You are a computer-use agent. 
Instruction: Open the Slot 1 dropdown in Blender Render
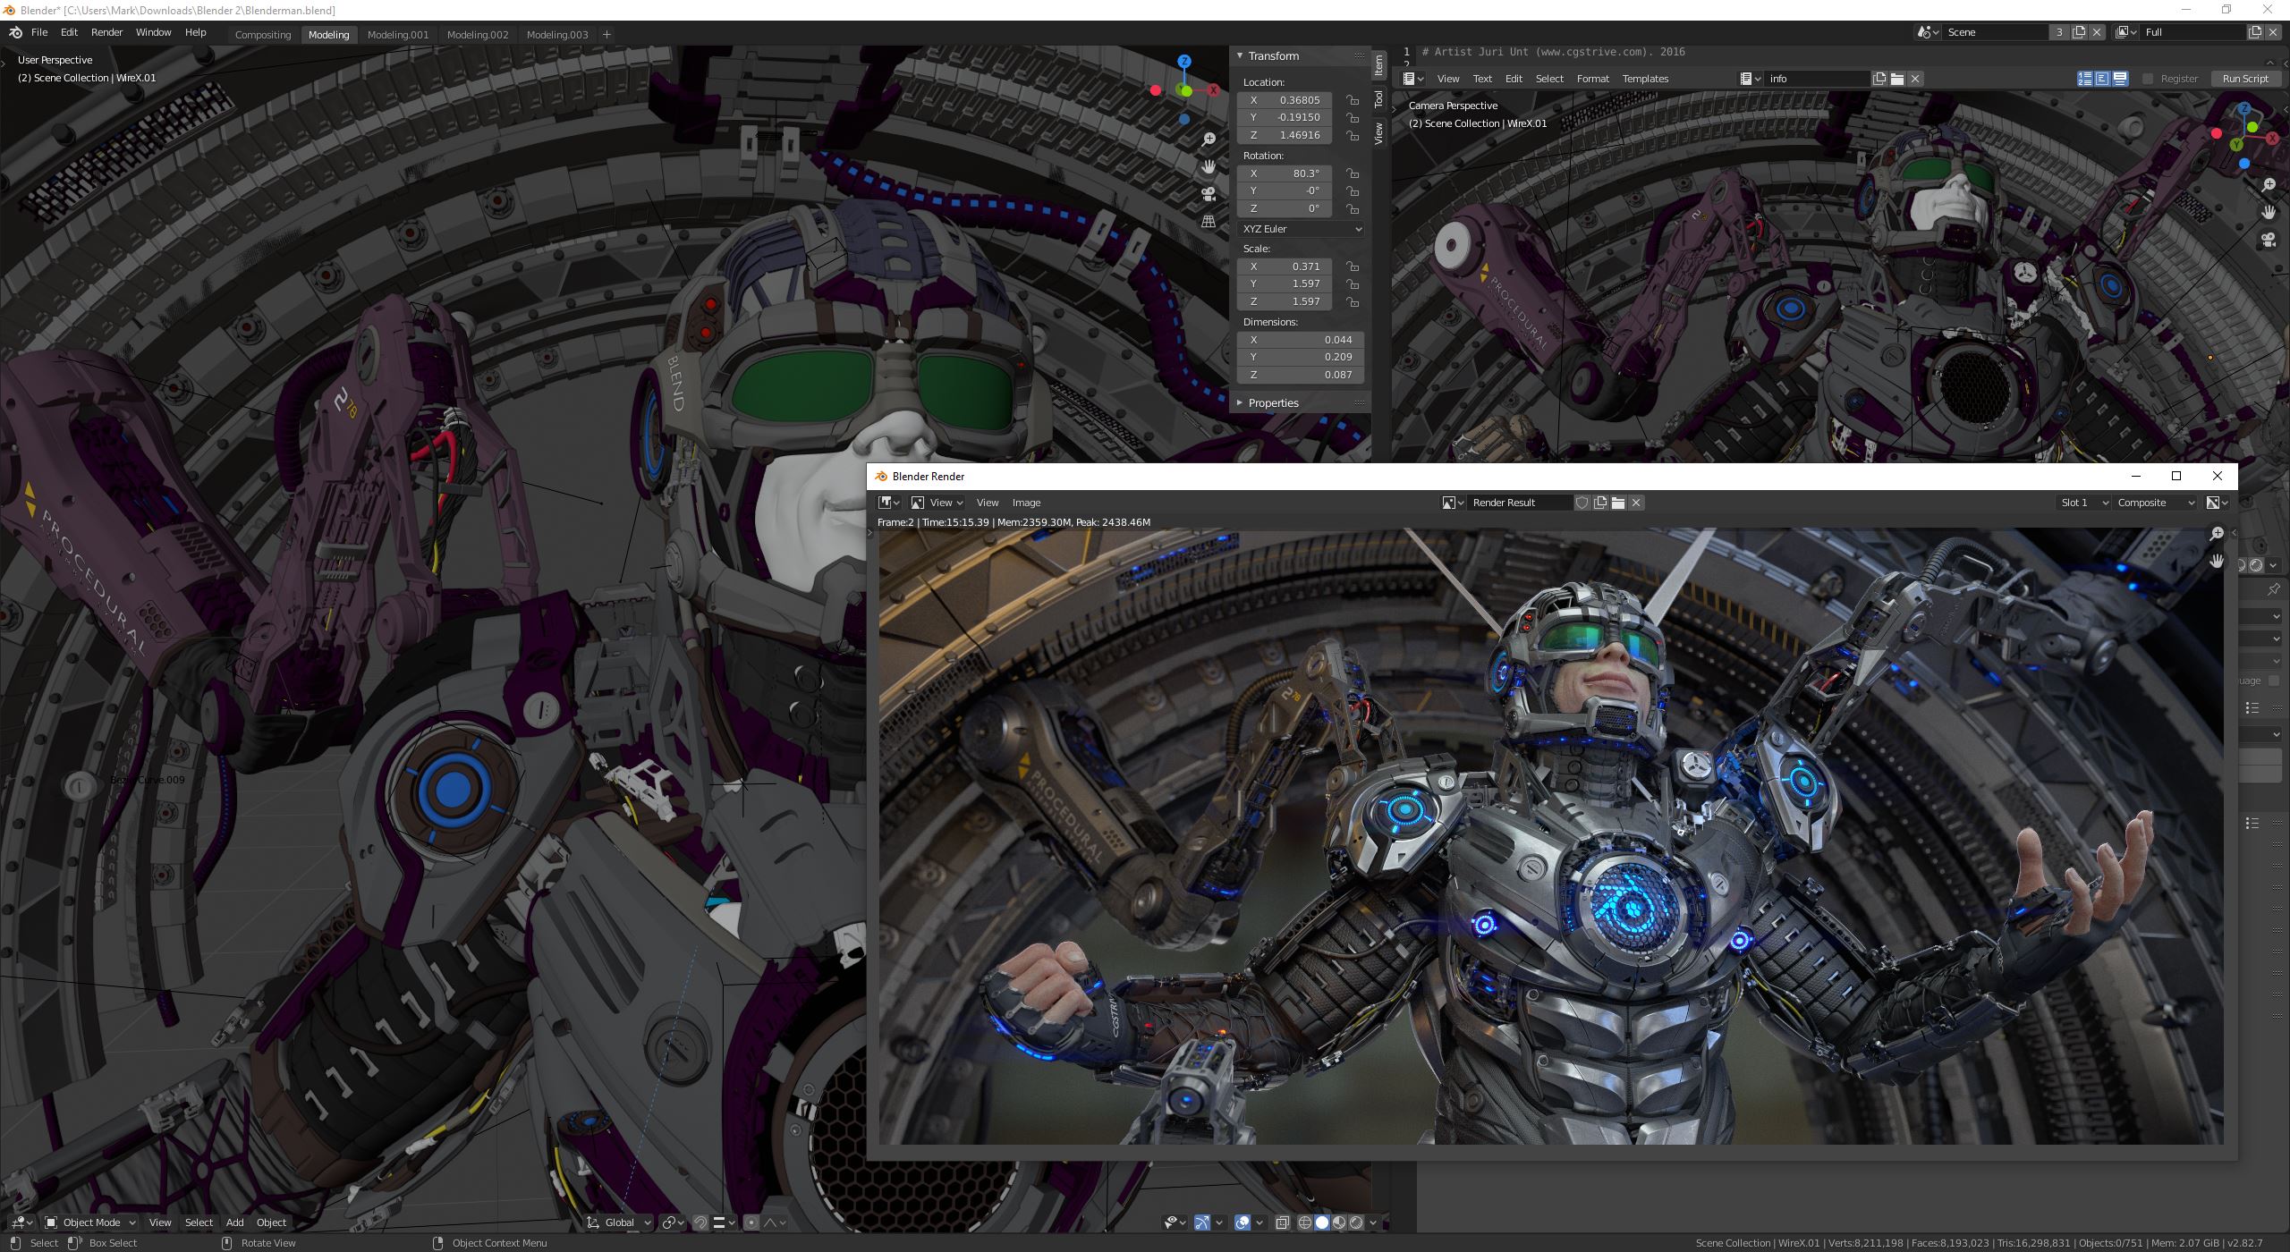tap(2083, 503)
